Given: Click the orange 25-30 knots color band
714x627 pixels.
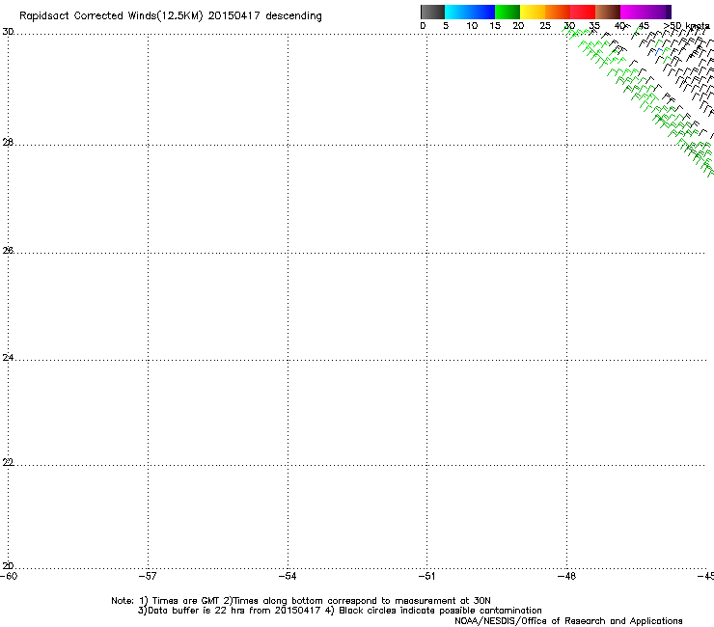Looking at the screenshot, I should tap(558, 12).
